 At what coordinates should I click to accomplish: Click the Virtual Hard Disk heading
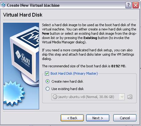[23, 15]
